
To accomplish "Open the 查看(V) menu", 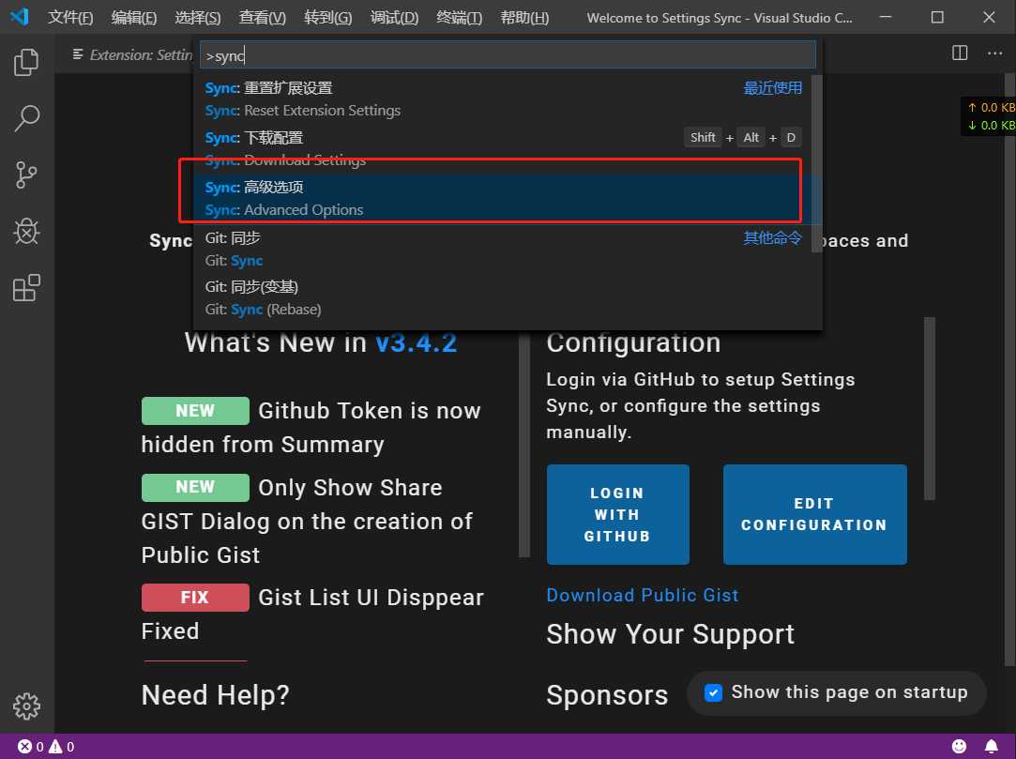I will (263, 18).
